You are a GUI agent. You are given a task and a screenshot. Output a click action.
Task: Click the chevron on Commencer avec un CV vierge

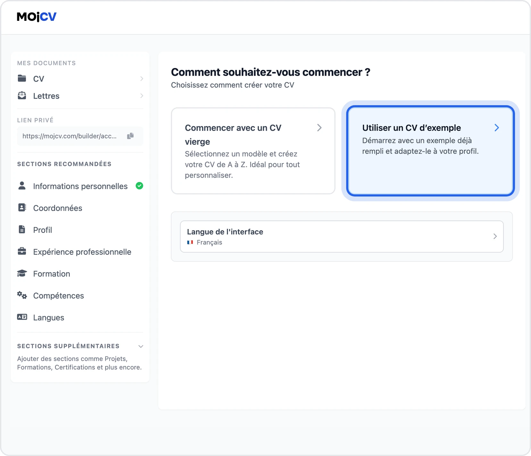click(x=319, y=128)
